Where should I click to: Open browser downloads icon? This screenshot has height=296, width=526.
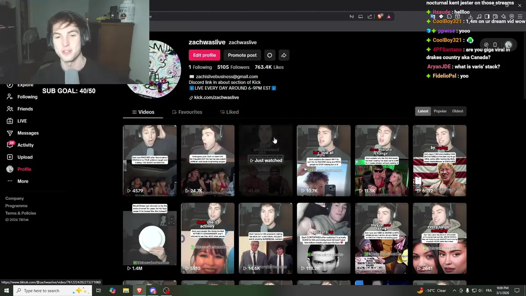(471, 16)
